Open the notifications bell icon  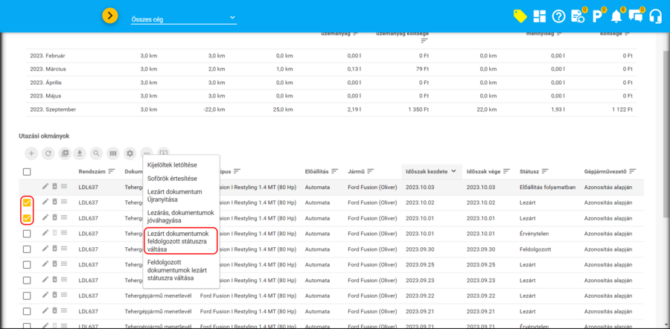coord(616,16)
